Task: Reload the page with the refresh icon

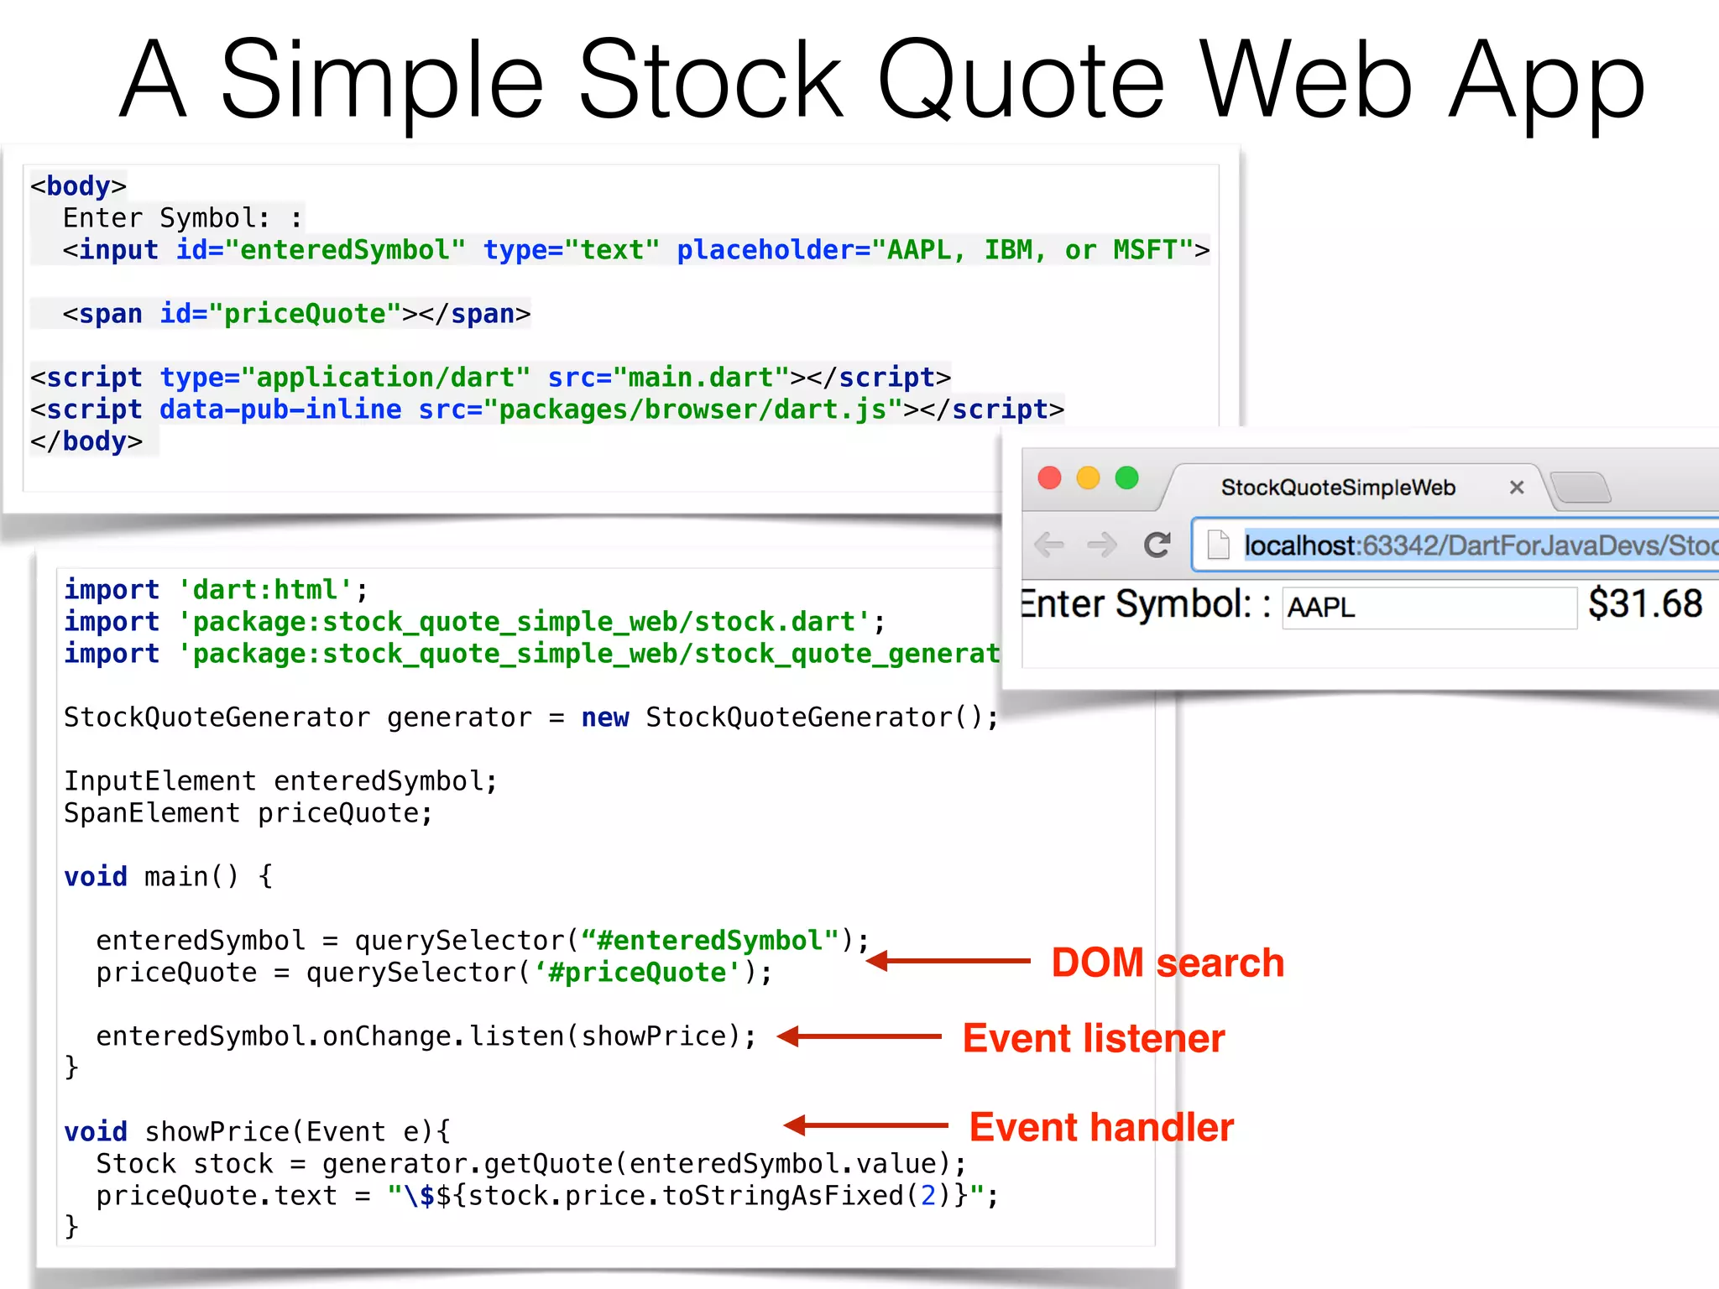Action: pyautogui.click(x=1157, y=545)
